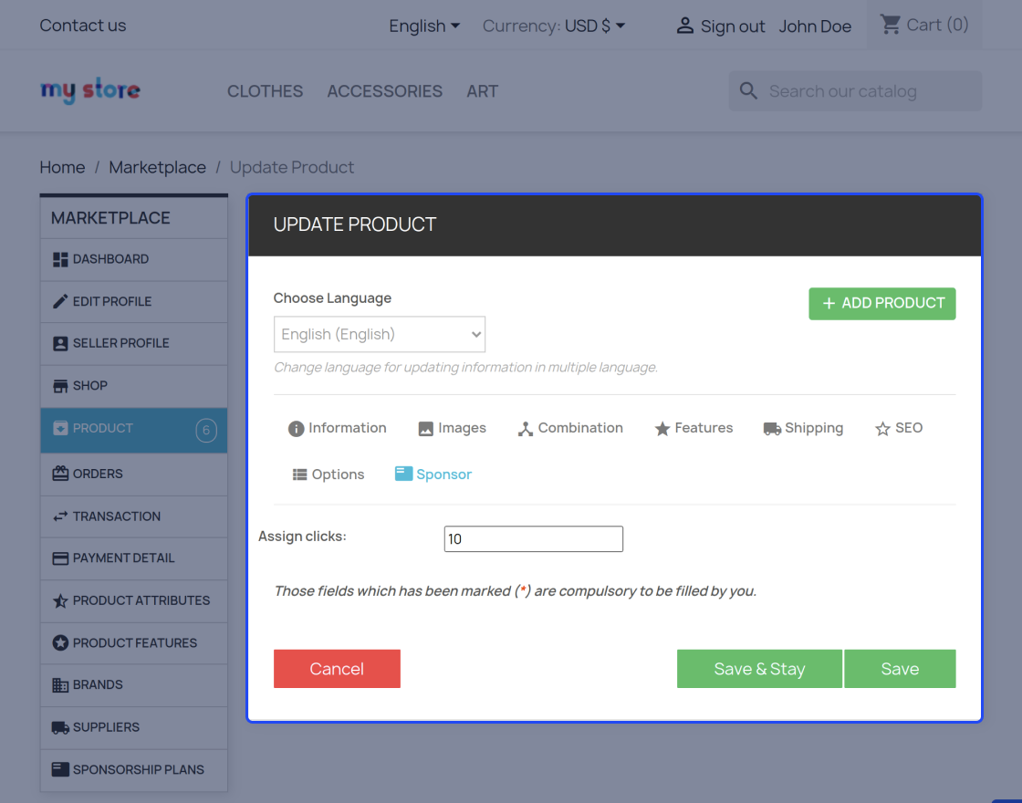Click the Dashboard icon in sidebar
1022x803 pixels.
tap(60, 259)
